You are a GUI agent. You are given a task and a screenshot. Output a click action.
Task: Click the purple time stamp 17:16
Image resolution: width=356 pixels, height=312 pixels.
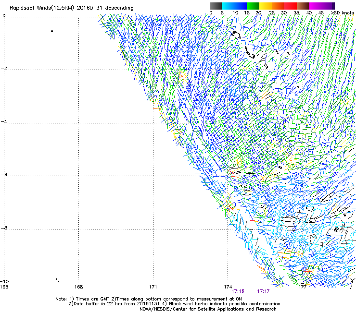[x=238, y=291]
